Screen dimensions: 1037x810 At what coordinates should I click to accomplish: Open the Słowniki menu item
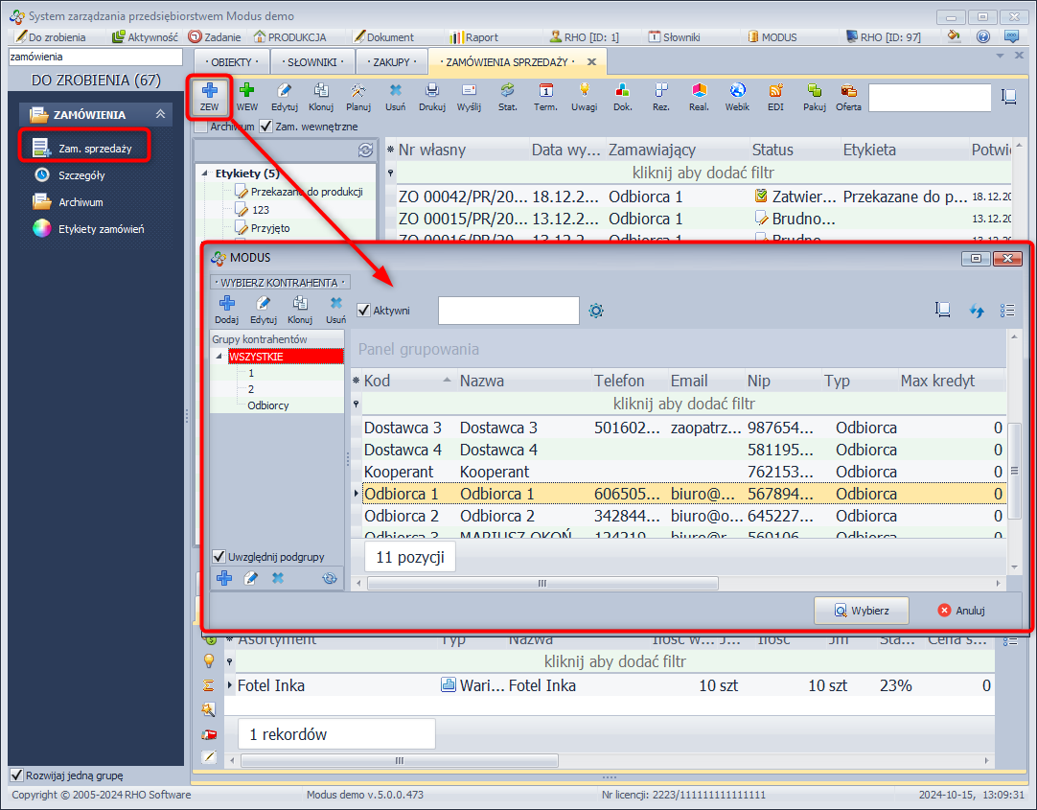675,37
